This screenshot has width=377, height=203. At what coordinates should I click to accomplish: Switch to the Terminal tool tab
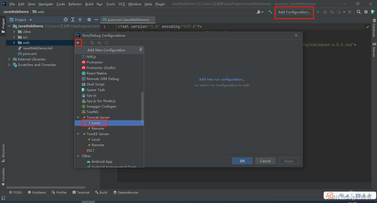tap(81, 193)
